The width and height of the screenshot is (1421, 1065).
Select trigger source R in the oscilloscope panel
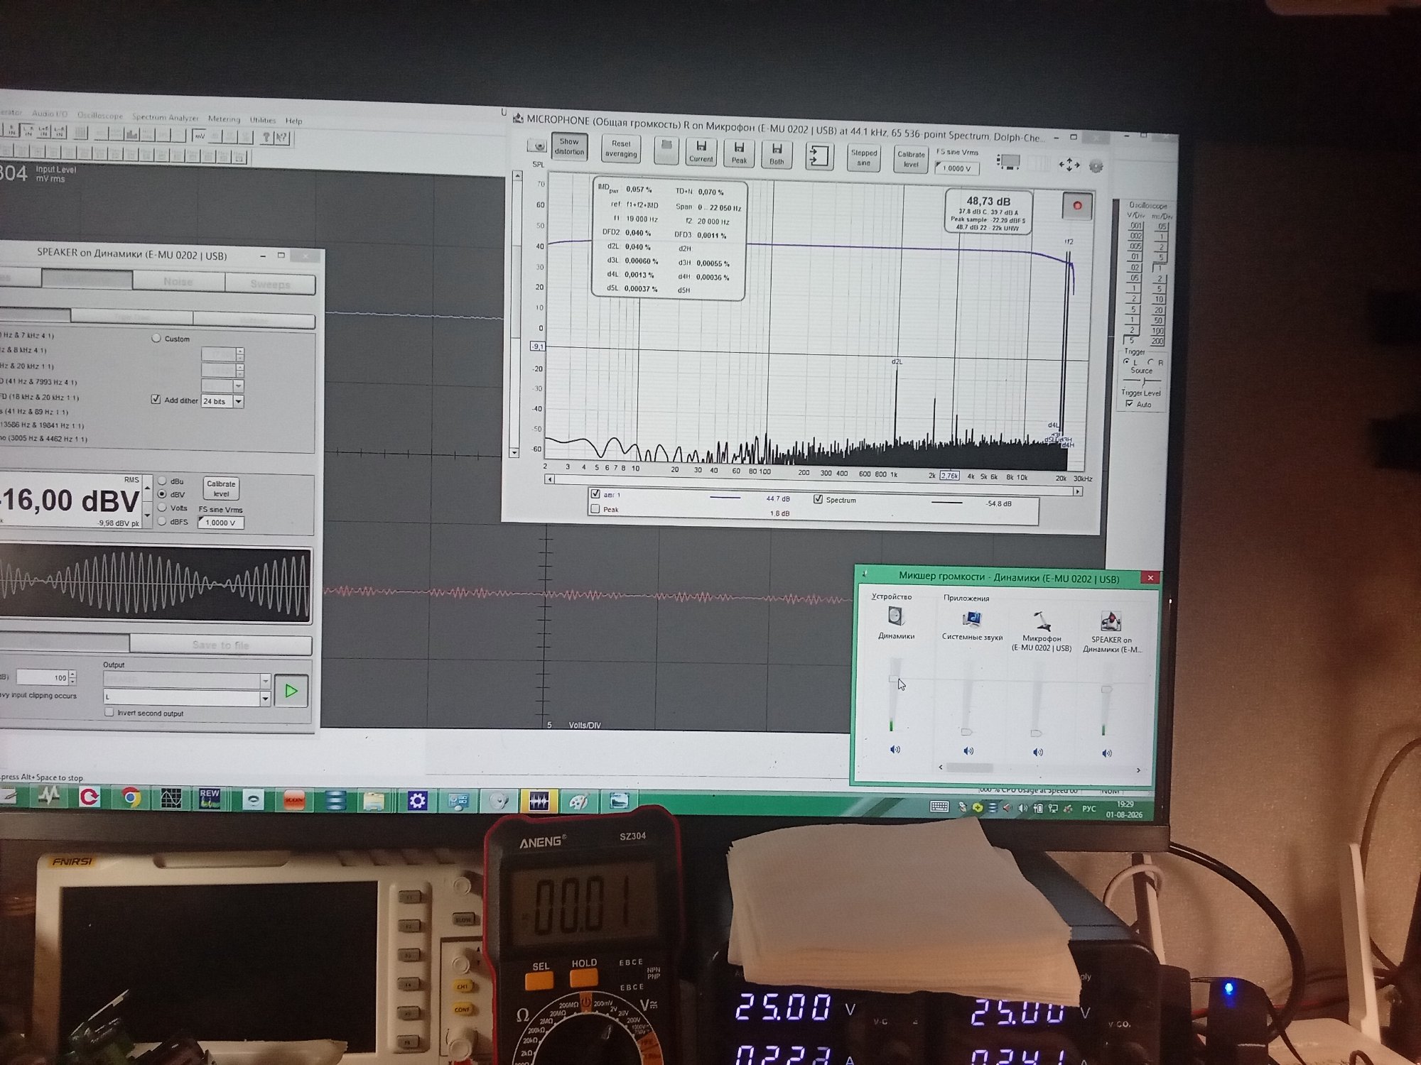click(x=1151, y=363)
